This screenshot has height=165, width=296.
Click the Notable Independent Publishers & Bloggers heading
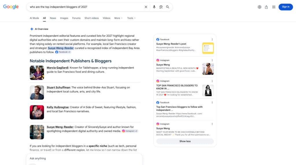click(x=71, y=61)
